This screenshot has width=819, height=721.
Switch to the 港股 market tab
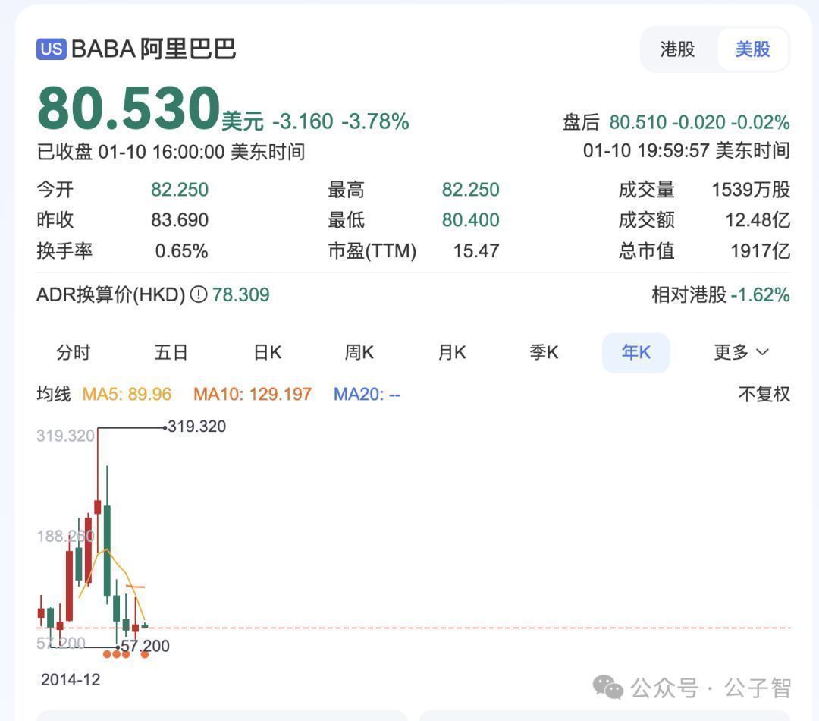coord(677,49)
